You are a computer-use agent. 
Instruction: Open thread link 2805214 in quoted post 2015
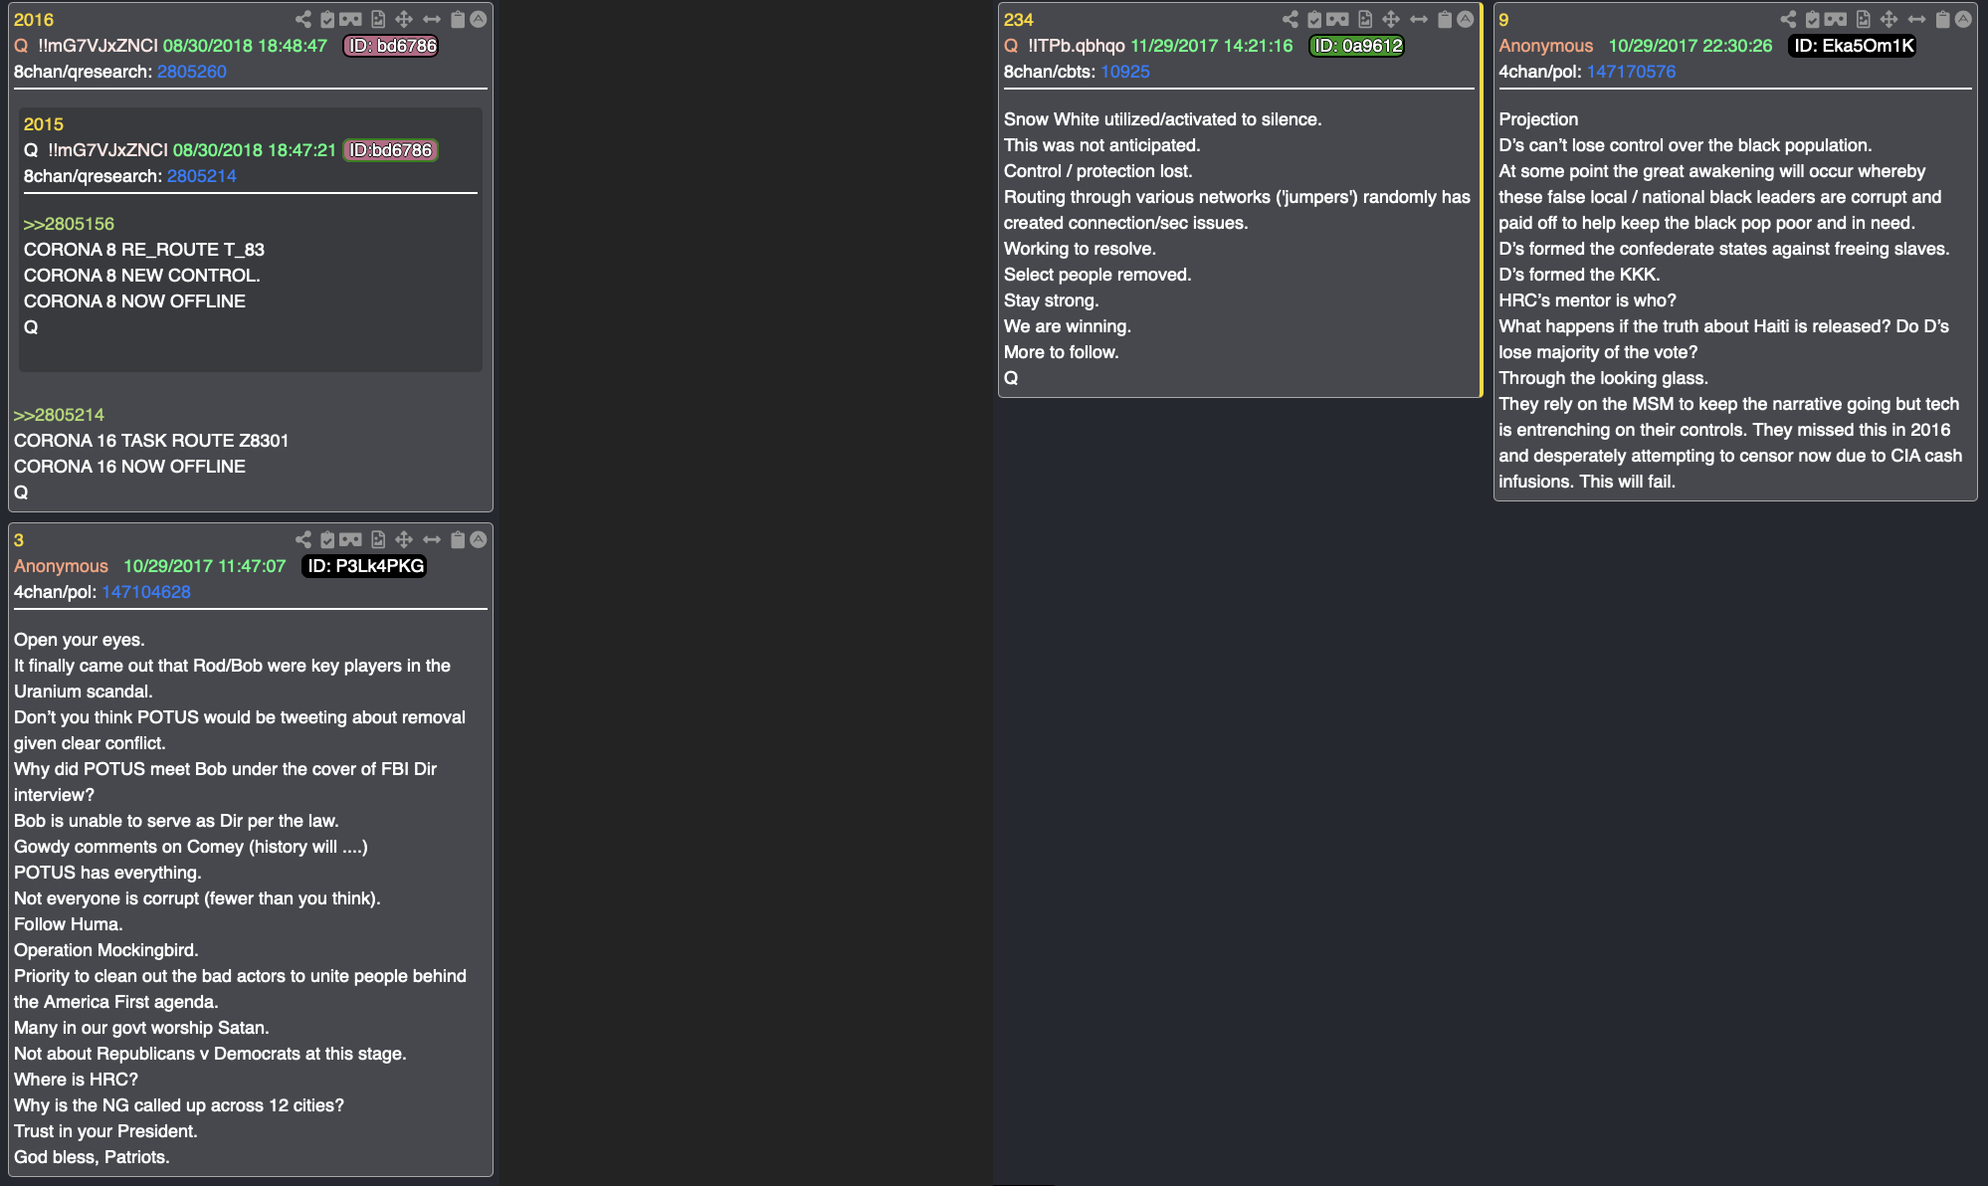pos(202,176)
